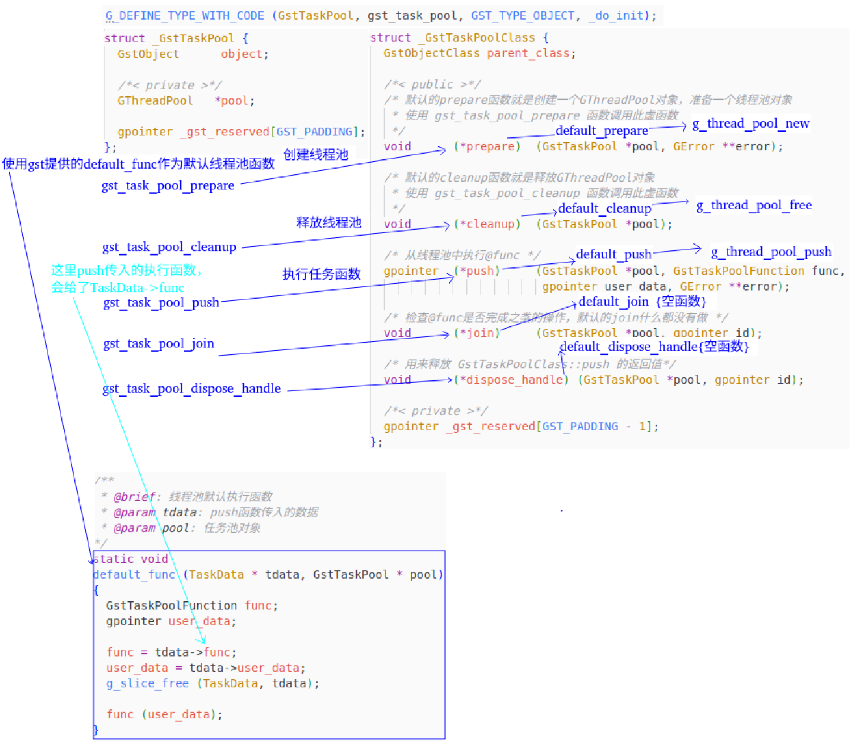
Task: Click the 'func = tdata->func;' statement
Action: click(172, 652)
